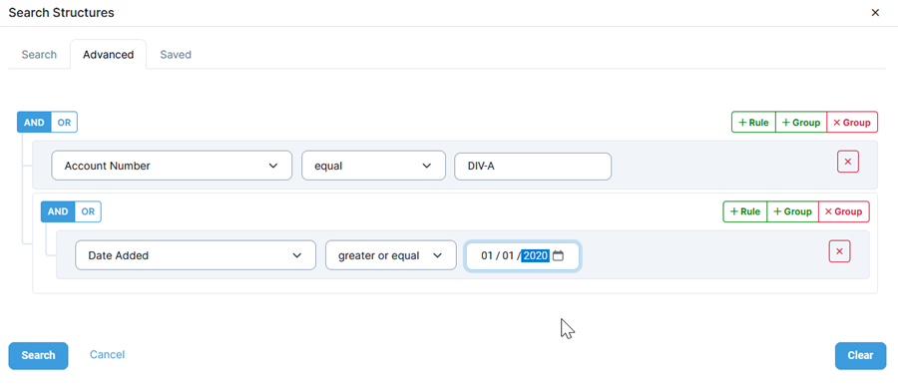The height and width of the screenshot is (392, 898).
Task: Set top-level condition to AND
Action: pyautogui.click(x=34, y=123)
